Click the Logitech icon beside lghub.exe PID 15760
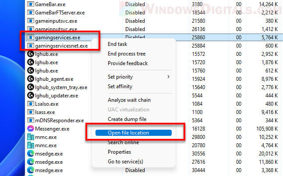This screenshot has width=283, height=176. click(31, 71)
